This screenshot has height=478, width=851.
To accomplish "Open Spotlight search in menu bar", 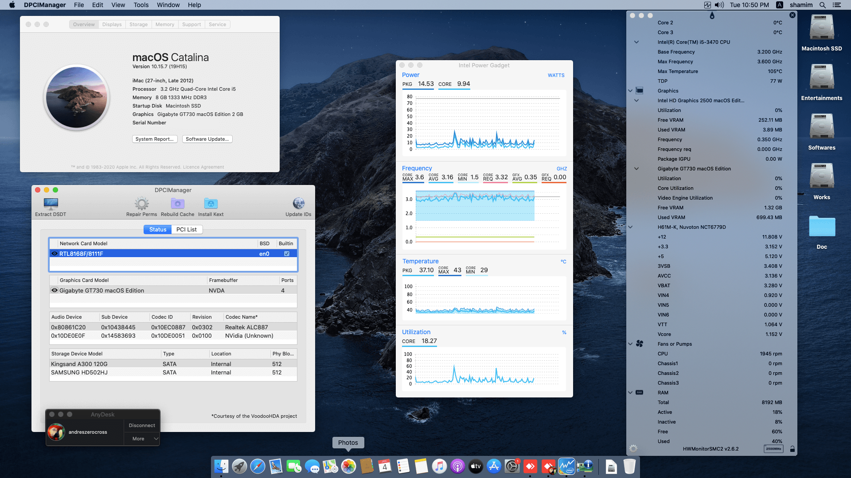I will (823, 5).
